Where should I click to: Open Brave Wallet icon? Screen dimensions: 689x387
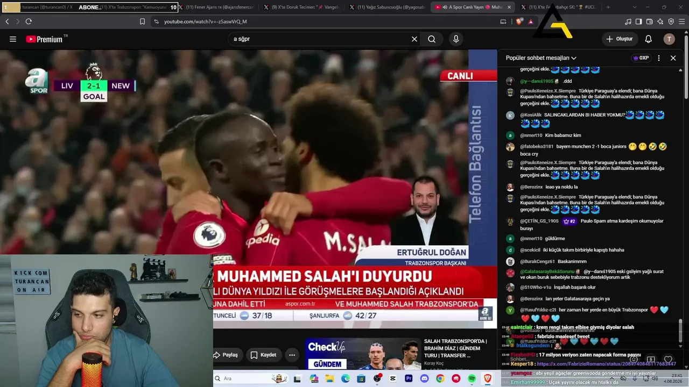(649, 21)
